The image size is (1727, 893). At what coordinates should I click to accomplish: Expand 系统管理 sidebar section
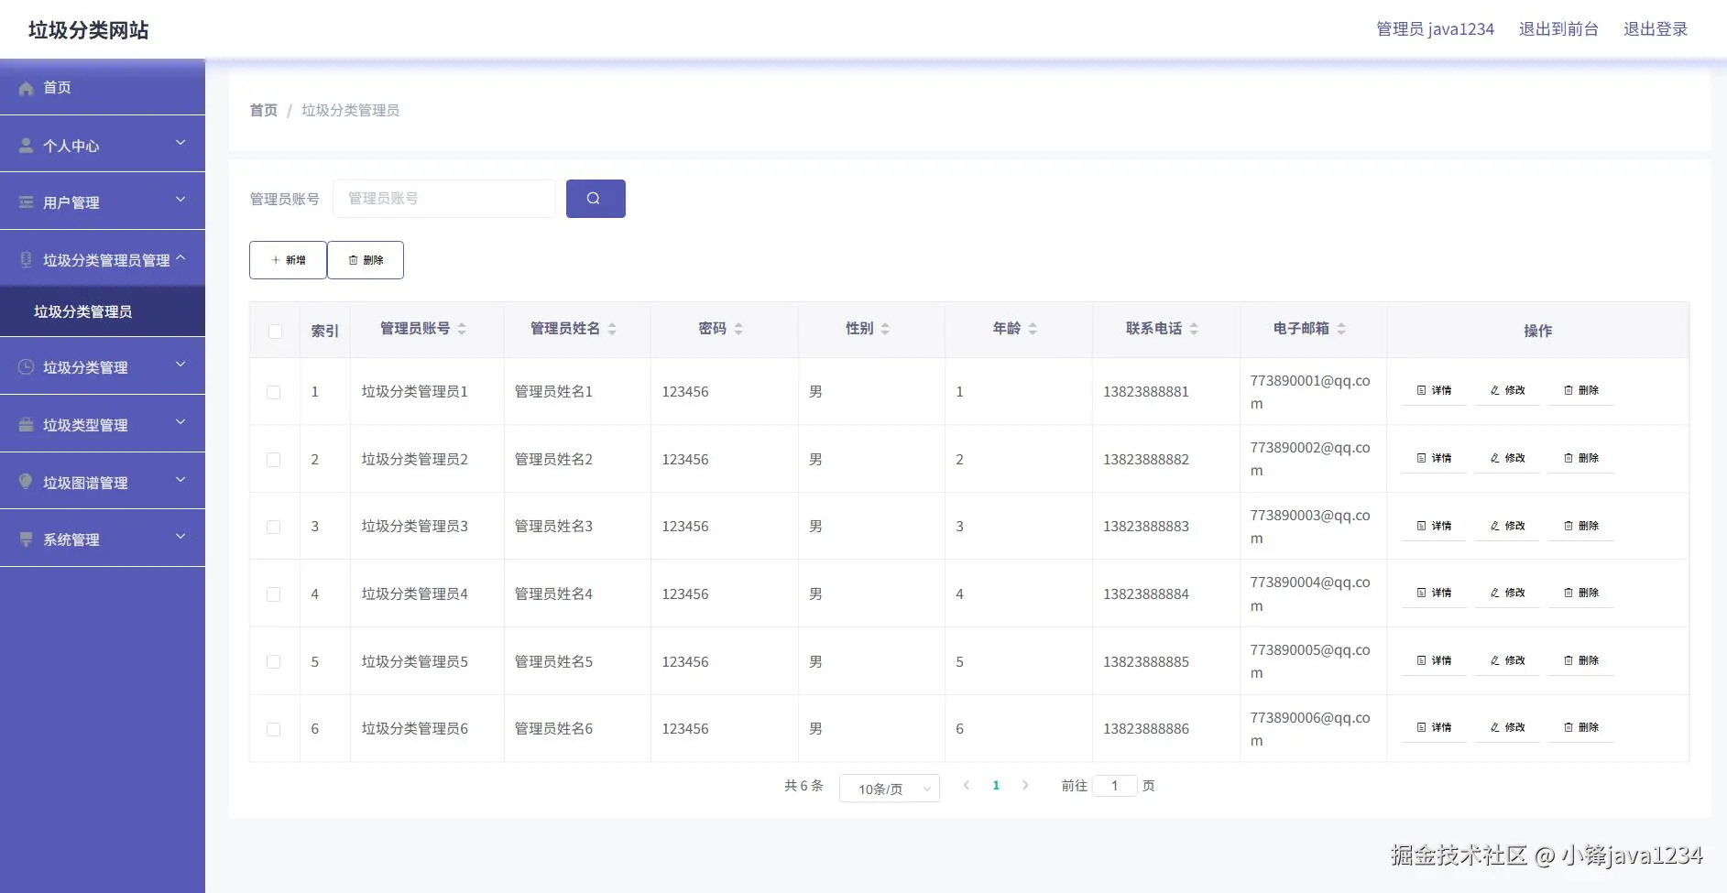tap(103, 539)
